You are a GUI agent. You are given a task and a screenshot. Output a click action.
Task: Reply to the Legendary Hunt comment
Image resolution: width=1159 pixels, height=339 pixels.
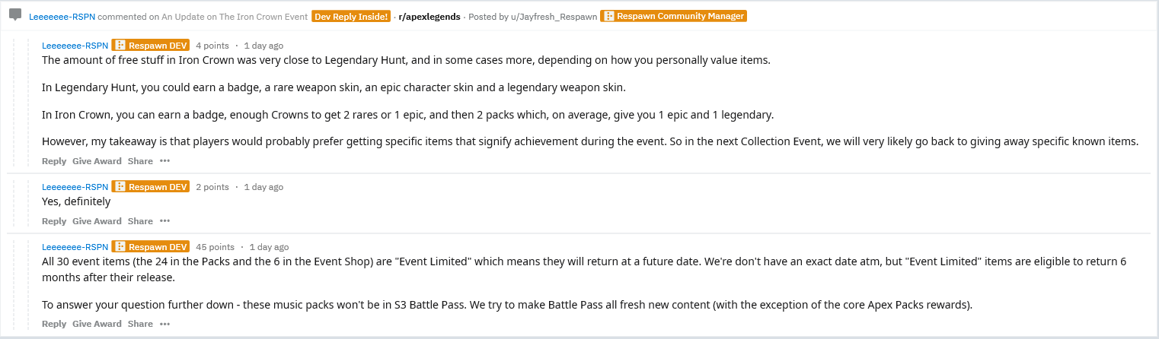coord(54,161)
